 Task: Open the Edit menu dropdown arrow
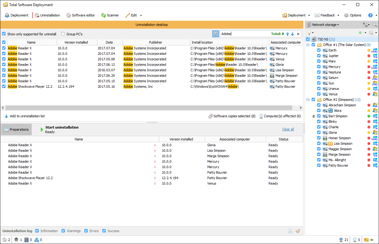click(x=141, y=15)
